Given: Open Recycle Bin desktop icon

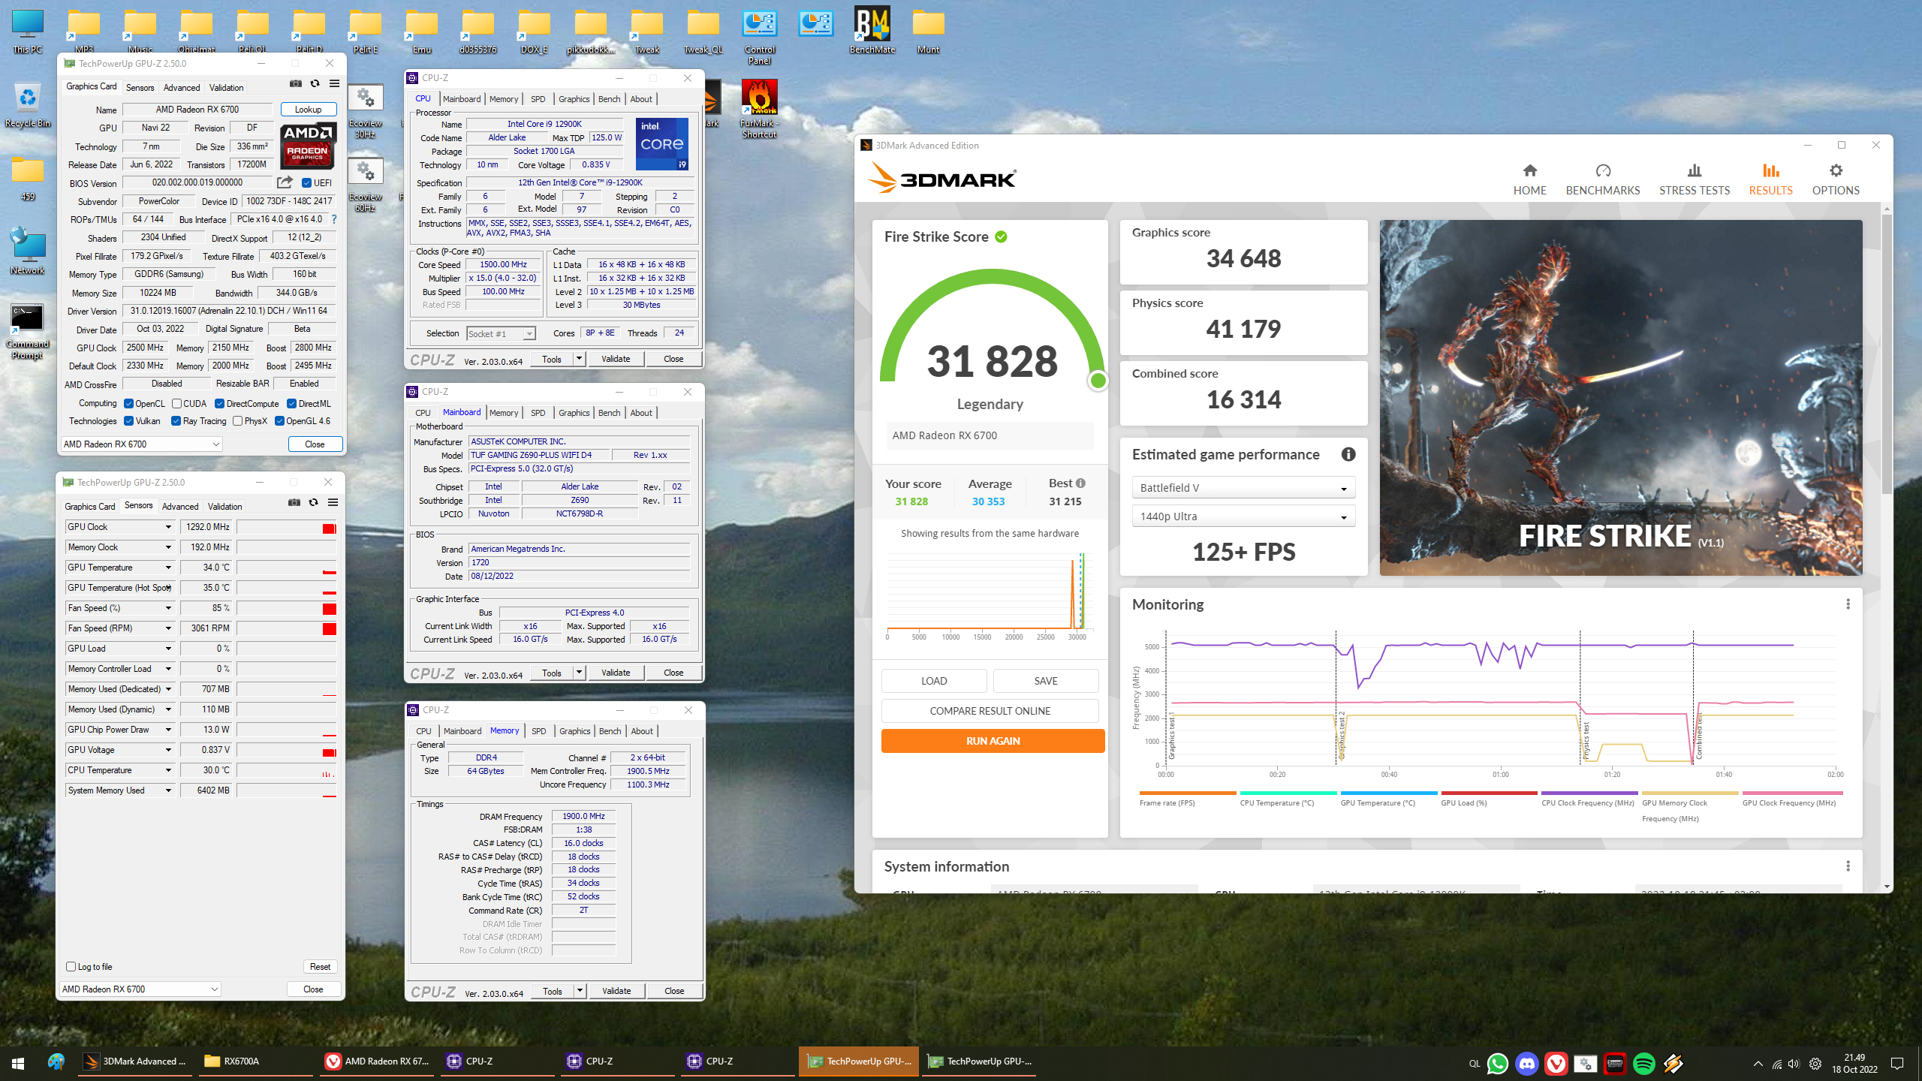Looking at the screenshot, I should tap(28, 105).
